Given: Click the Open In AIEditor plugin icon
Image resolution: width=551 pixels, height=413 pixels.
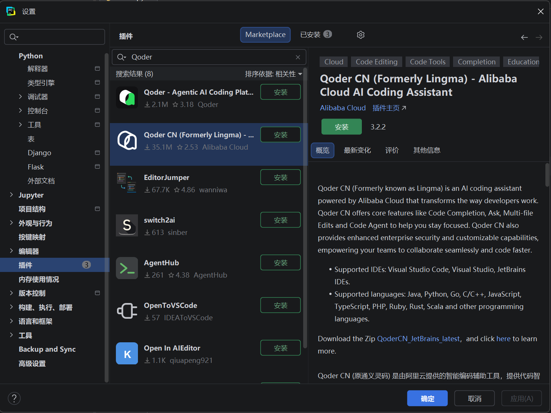Looking at the screenshot, I should [x=127, y=354].
